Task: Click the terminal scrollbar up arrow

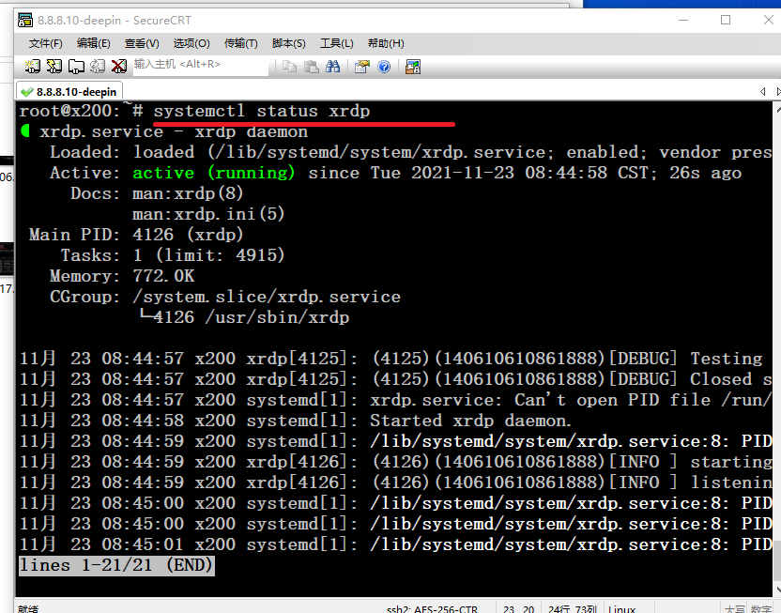Action: 778,108
